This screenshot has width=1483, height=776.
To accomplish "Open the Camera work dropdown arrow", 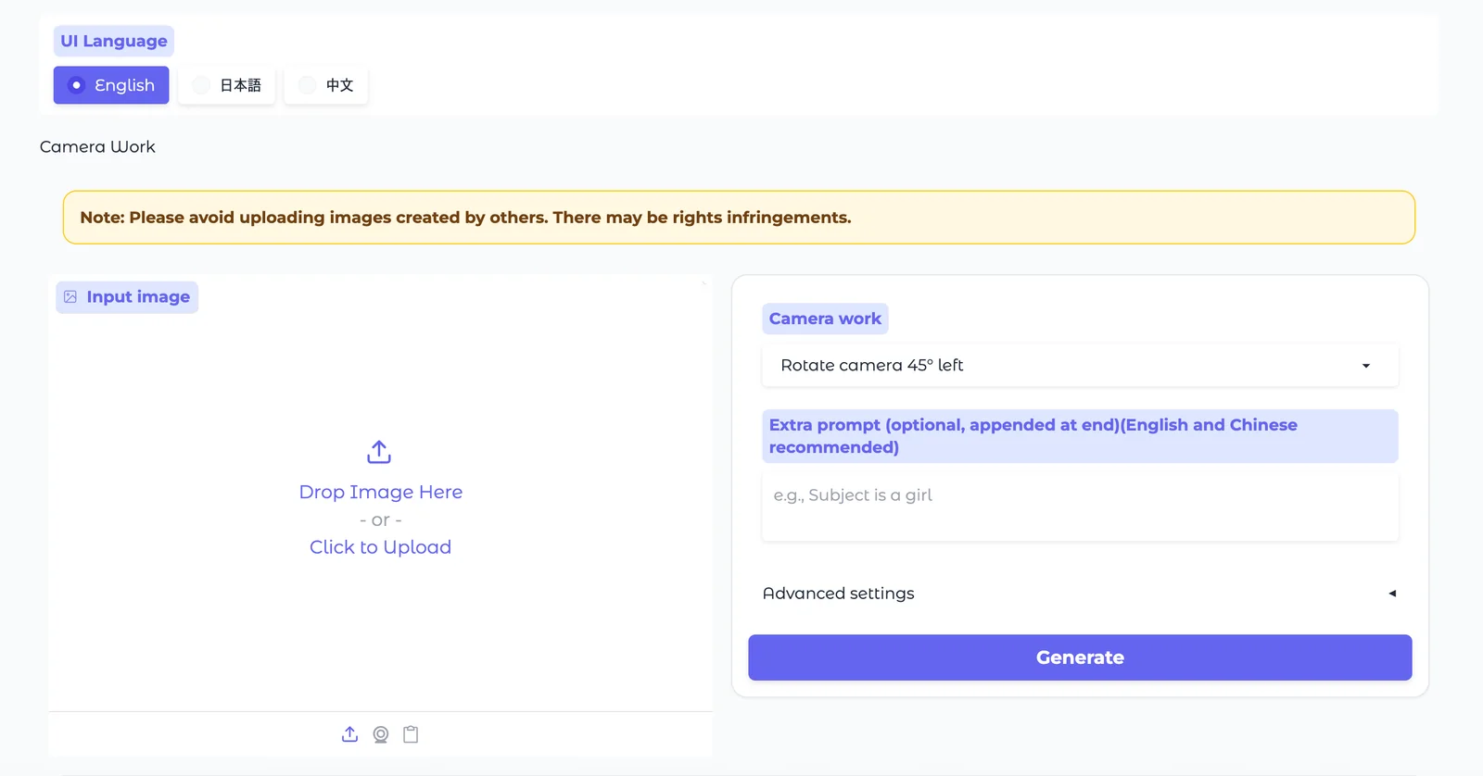I will click(1365, 366).
